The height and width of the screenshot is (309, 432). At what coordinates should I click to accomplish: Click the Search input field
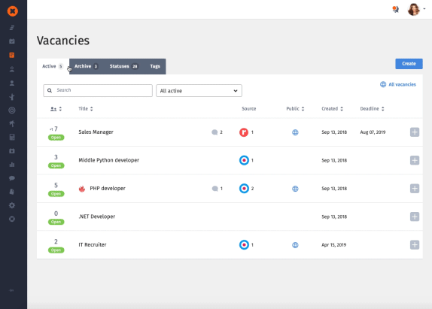click(98, 90)
